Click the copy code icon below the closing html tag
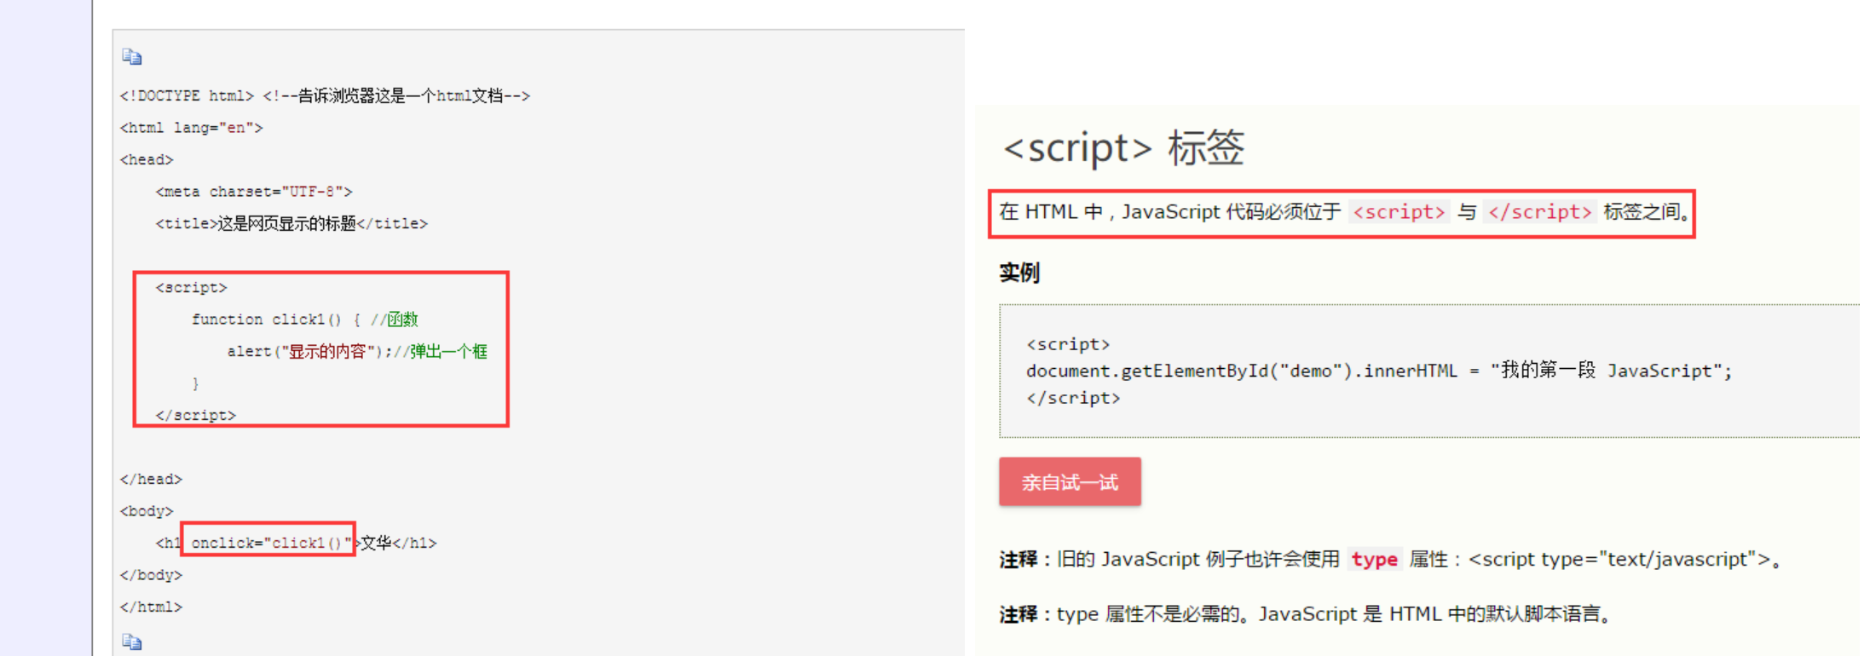This screenshot has width=1864, height=656. pyautogui.click(x=131, y=642)
